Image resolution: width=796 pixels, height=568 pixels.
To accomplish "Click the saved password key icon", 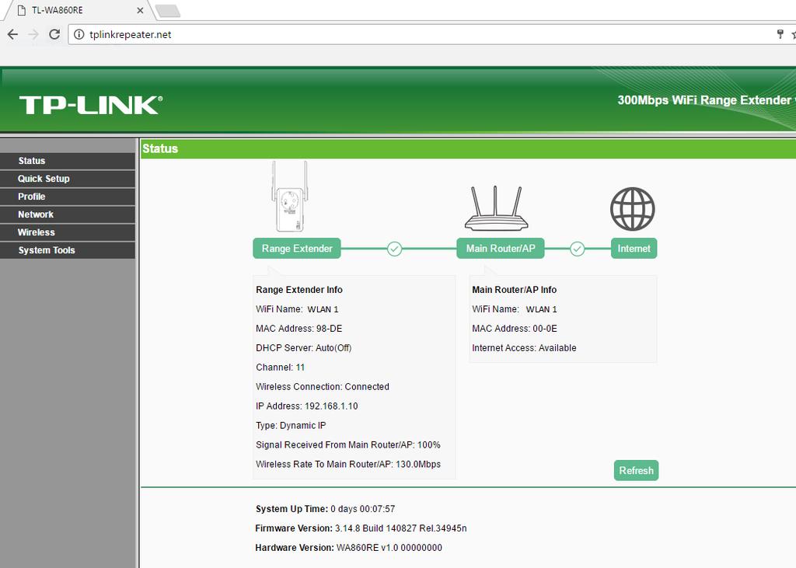I will [780, 34].
